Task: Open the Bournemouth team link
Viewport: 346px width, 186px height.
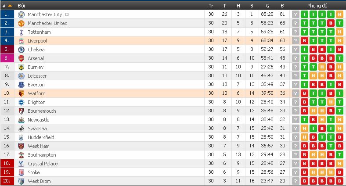Action: tap(42, 111)
